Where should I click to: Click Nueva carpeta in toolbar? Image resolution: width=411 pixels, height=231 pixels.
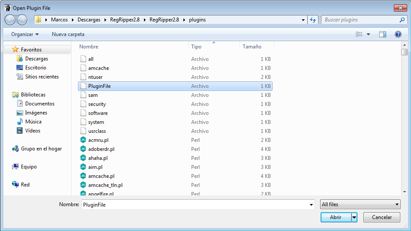pyautogui.click(x=68, y=34)
